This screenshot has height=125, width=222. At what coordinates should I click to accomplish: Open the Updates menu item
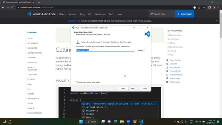[72, 14]
